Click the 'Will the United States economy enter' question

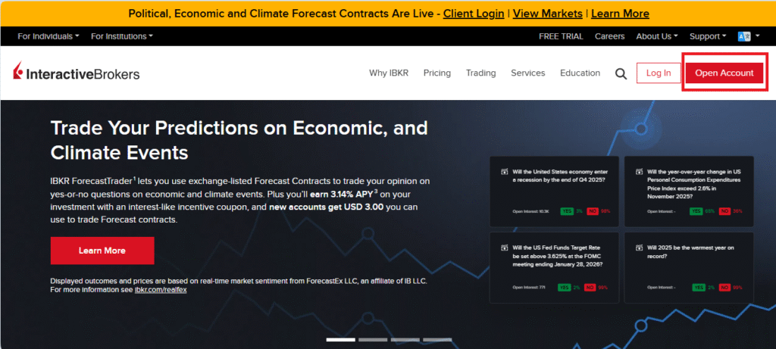point(559,176)
